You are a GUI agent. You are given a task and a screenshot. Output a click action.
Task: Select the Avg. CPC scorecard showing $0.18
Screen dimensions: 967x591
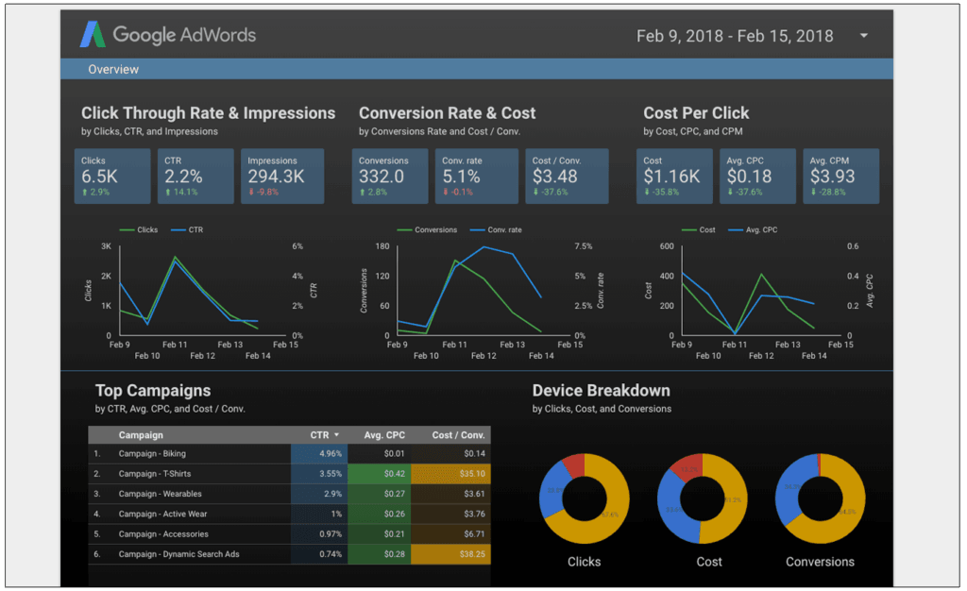coord(758,177)
